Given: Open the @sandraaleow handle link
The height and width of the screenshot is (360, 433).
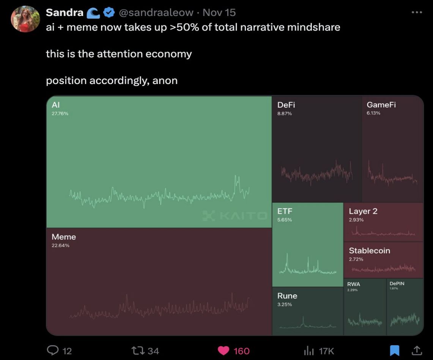Looking at the screenshot, I should point(156,13).
